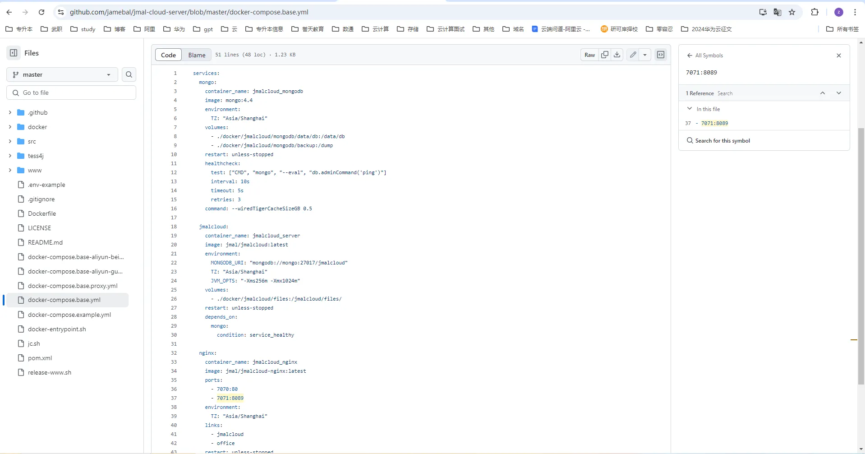The height and width of the screenshot is (454, 865).
Task: Close the symbols panel
Action: [x=839, y=56]
